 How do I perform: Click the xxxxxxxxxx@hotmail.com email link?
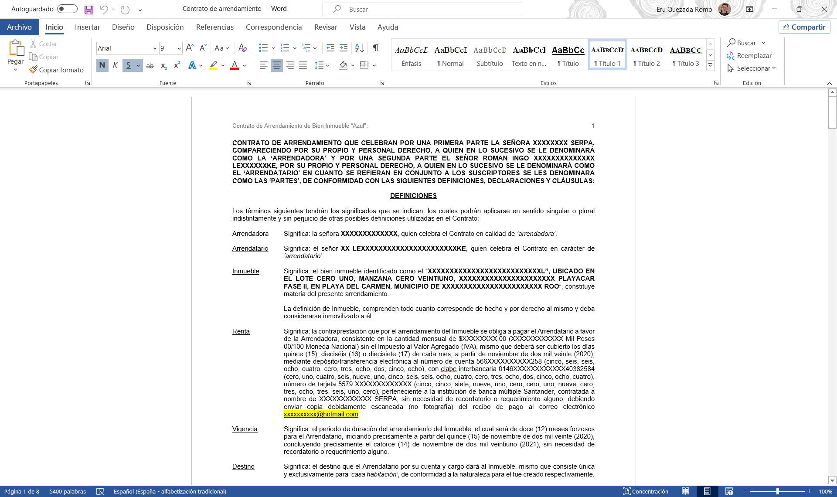[321, 414]
